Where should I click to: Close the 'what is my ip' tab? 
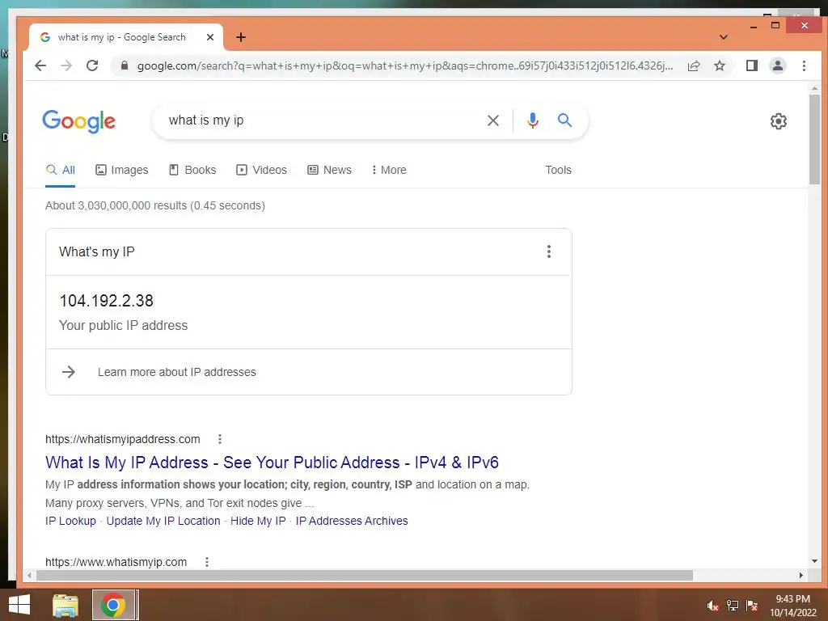coord(210,37)
